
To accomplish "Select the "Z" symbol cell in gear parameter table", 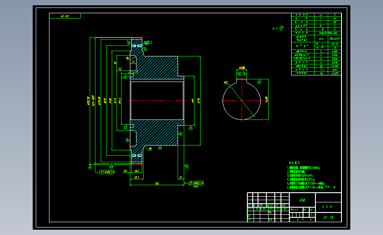I will pyautogui.click(x=321, y=19).
